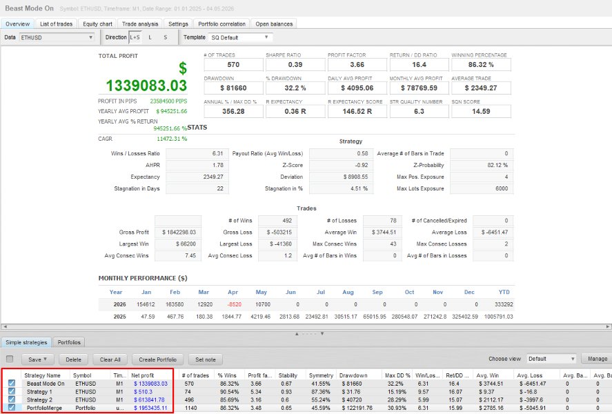Expand the Data ETHUSD dropdown

point(57,37)
